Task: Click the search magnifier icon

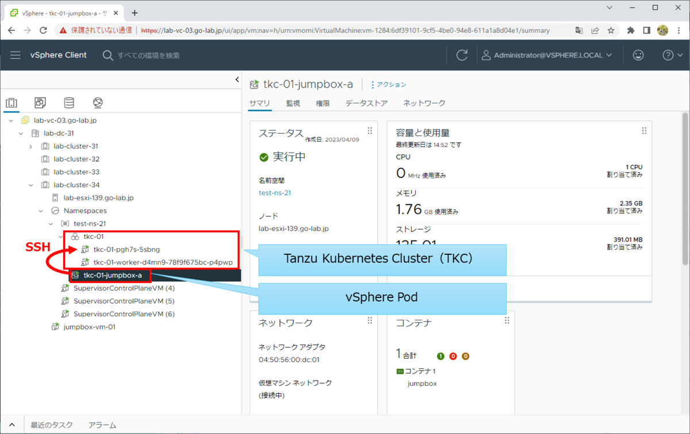Action: 108,55
